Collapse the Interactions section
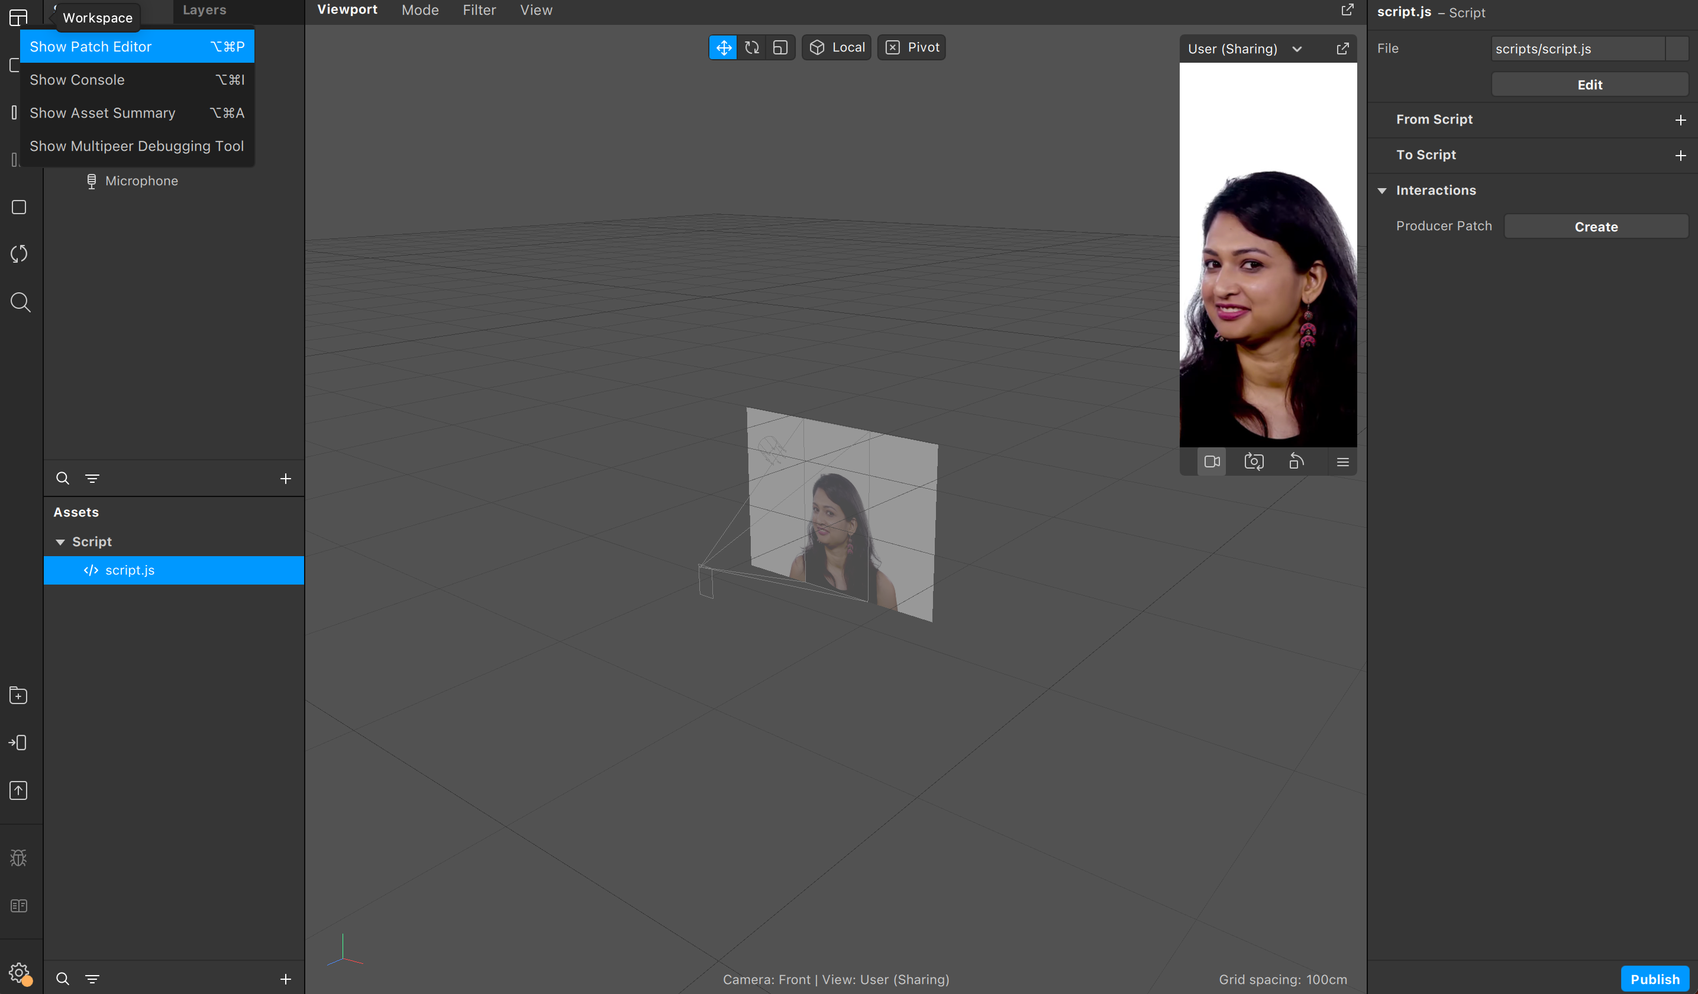This screenshot has height=994, width=1698. (x=1382, y=191)
